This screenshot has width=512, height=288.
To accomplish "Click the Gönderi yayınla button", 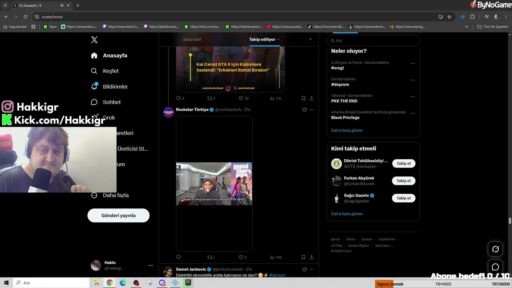I will 118,215.
